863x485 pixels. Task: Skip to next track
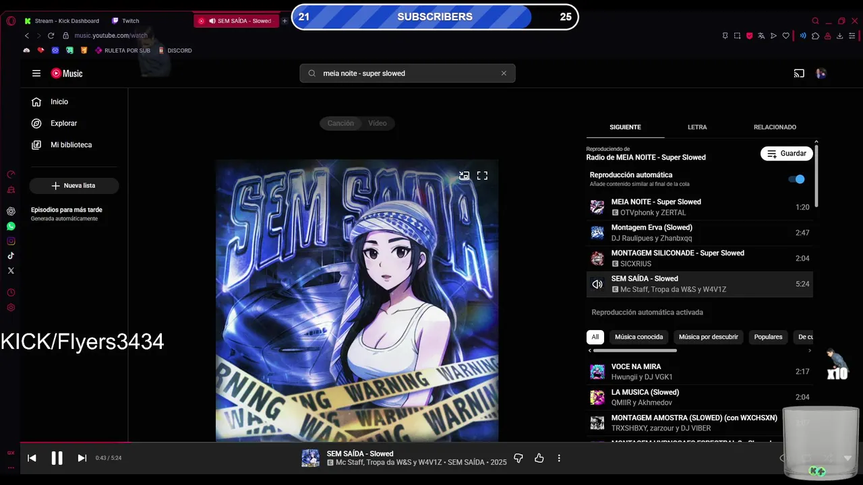click(x=82, y=458)
